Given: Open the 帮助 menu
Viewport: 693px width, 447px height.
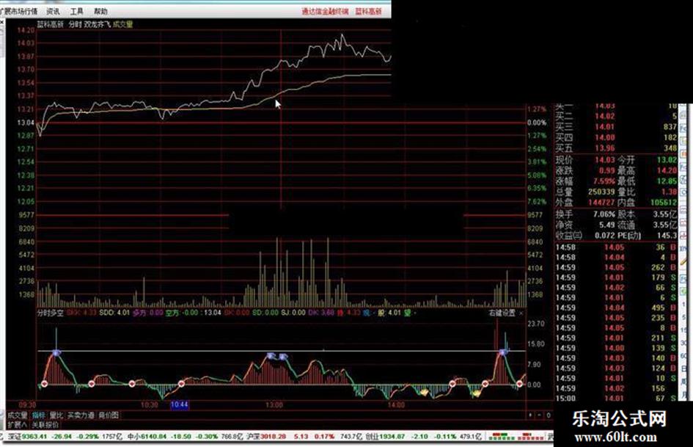Looking at the screenshot, I should (100, 11).
